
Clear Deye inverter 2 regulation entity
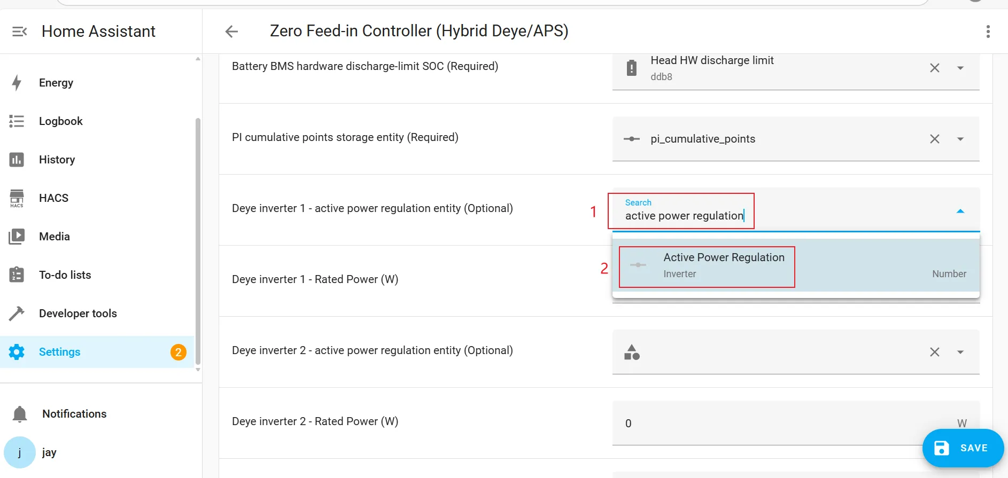pyautogui.click(x=934, y=352)
